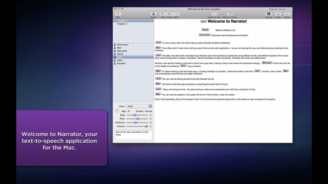The width and height of the screenshot is (328, 184).
Task: Click the window title 'Welcome to Narrator!.narrative'
Action: pos(204,9)
